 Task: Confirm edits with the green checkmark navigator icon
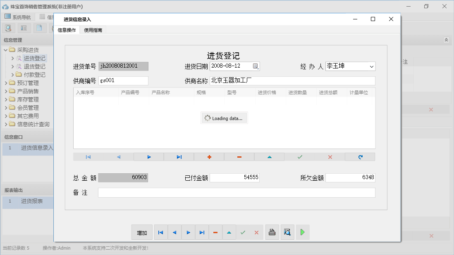(300, 157)
